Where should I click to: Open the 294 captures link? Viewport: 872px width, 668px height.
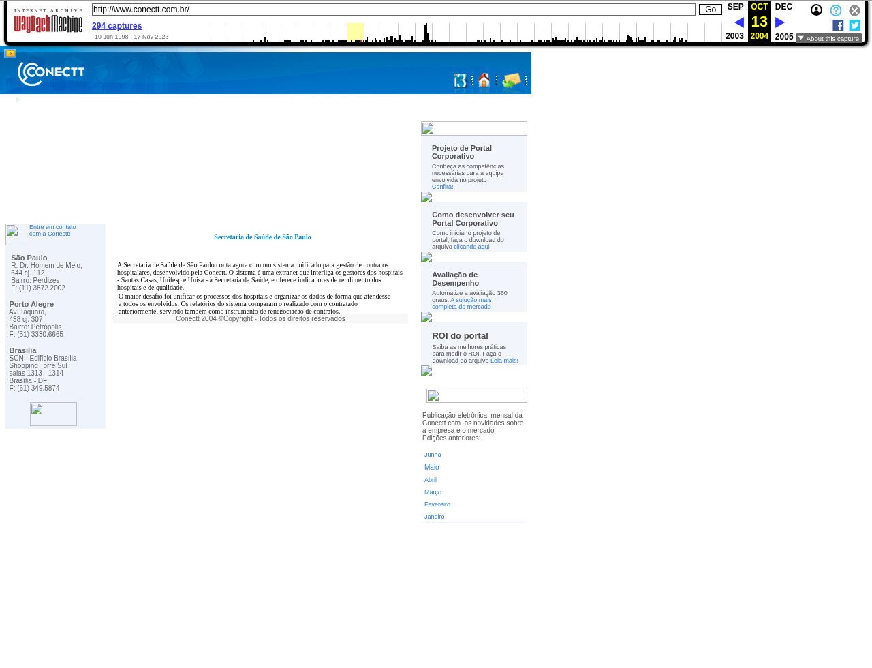pos(116,26)
